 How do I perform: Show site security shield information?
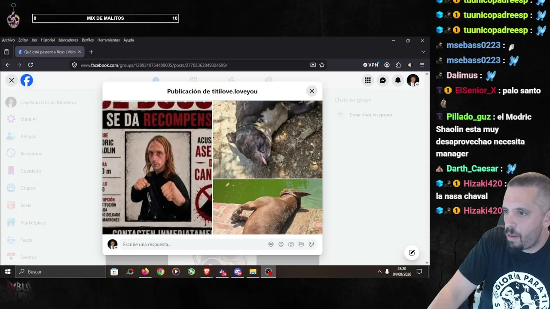[74, 65]
